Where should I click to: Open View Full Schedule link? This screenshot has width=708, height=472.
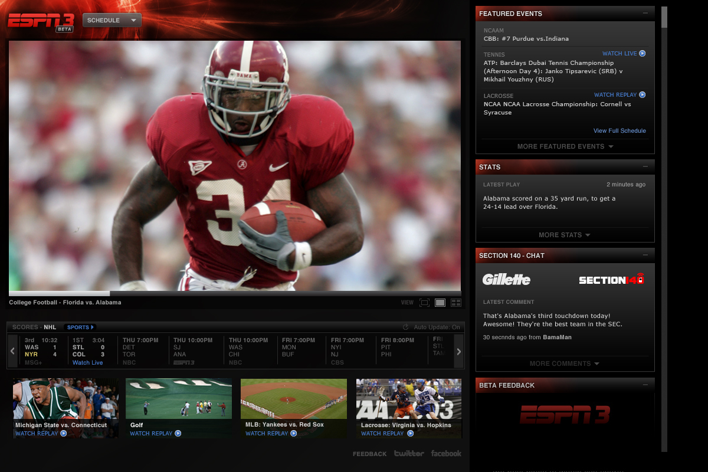pos(619,130)
